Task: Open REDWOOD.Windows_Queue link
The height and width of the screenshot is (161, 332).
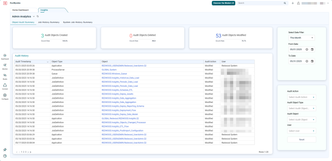Action: tap(115, 74)
